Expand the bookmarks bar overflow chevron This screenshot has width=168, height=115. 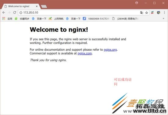click(x=163, y=19)
